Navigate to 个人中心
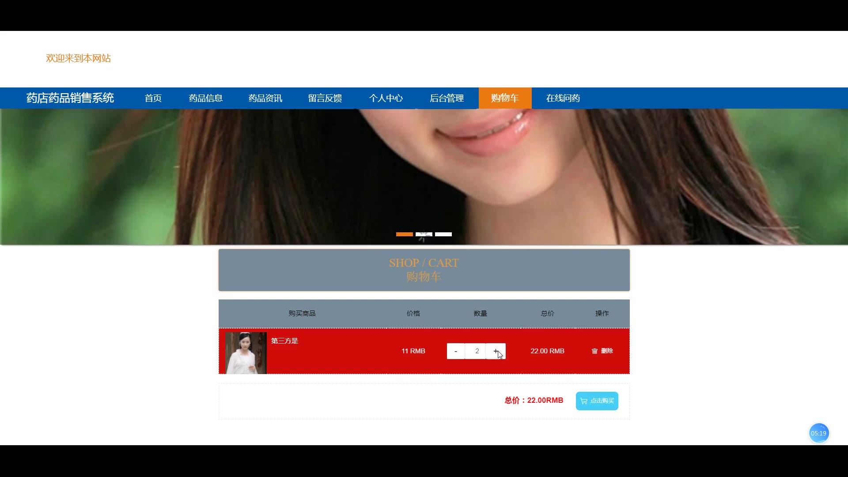 point(386,98)
